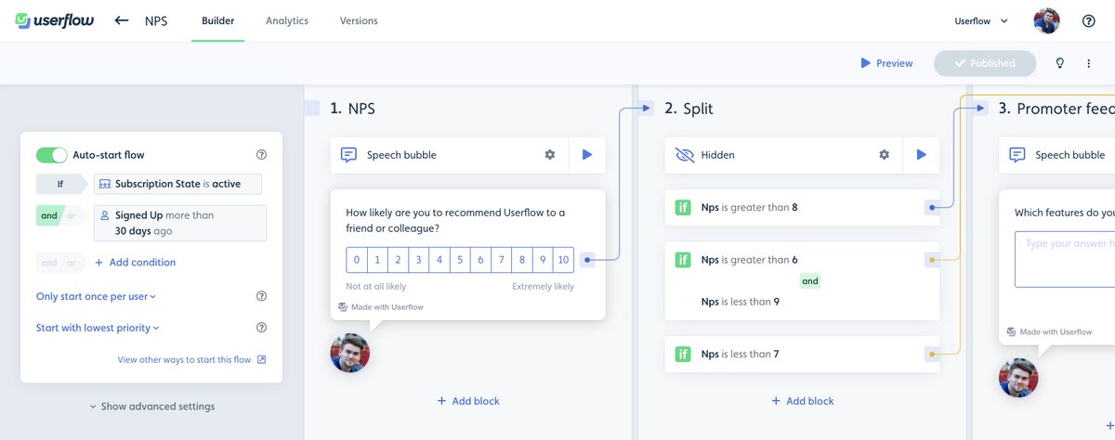
Task: Select the 'and' operator on Signed Up condition
Action: pyautogui.click(x=48, y=215)
